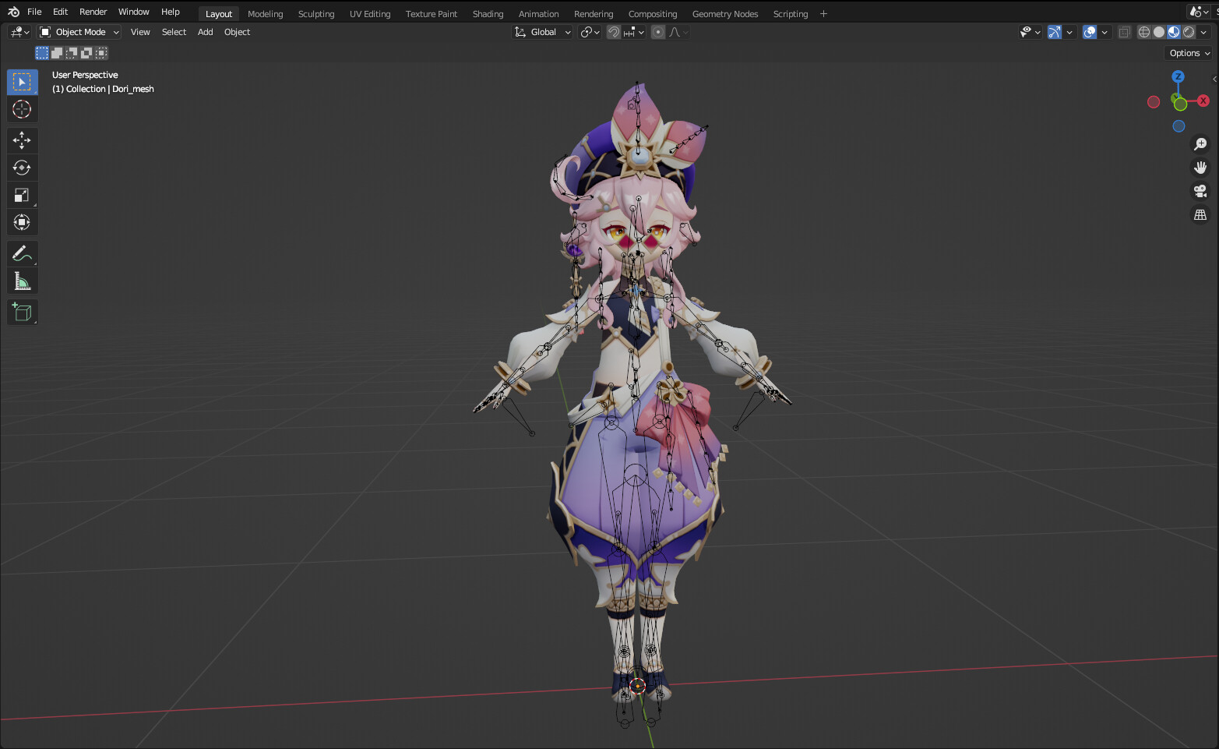Screen dimensions: 1219x749
Task: Open the viewport View menu
Action: coord(140,32)
